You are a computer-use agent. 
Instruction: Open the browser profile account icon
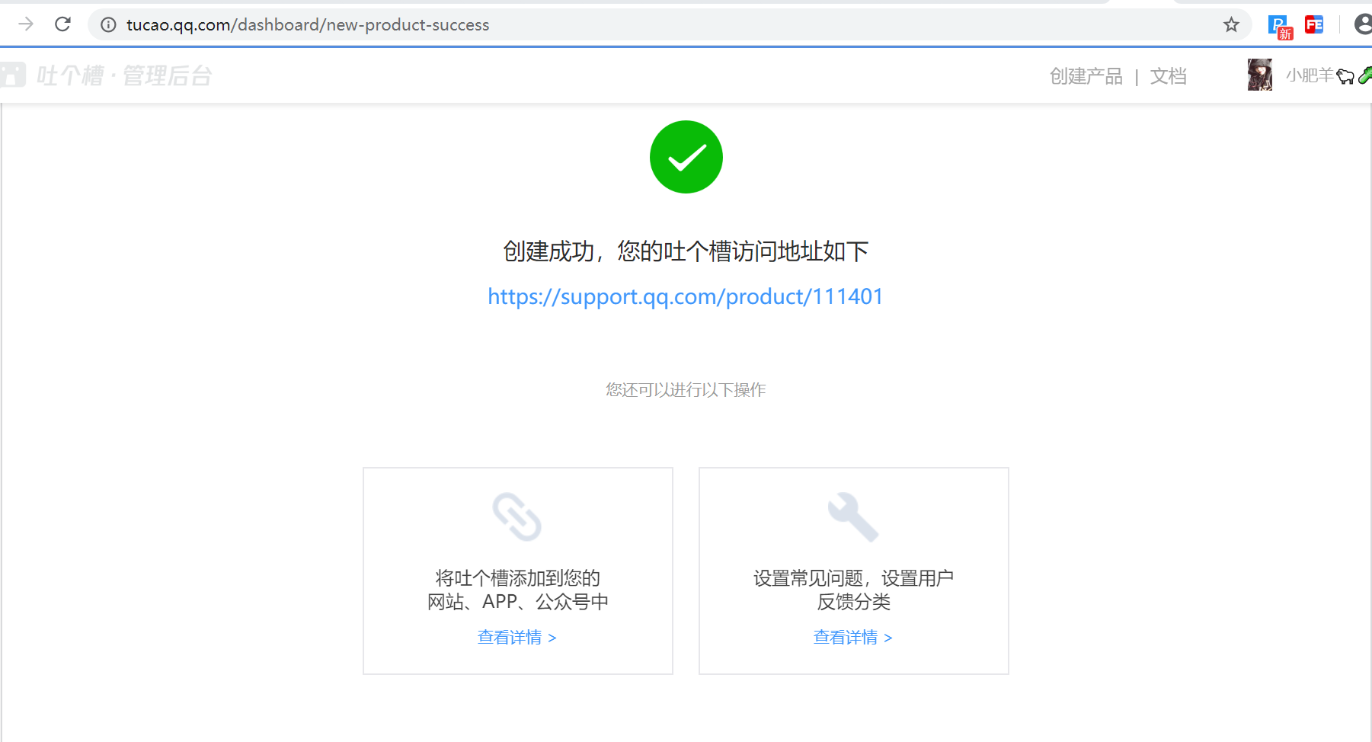coord(1363,24)
